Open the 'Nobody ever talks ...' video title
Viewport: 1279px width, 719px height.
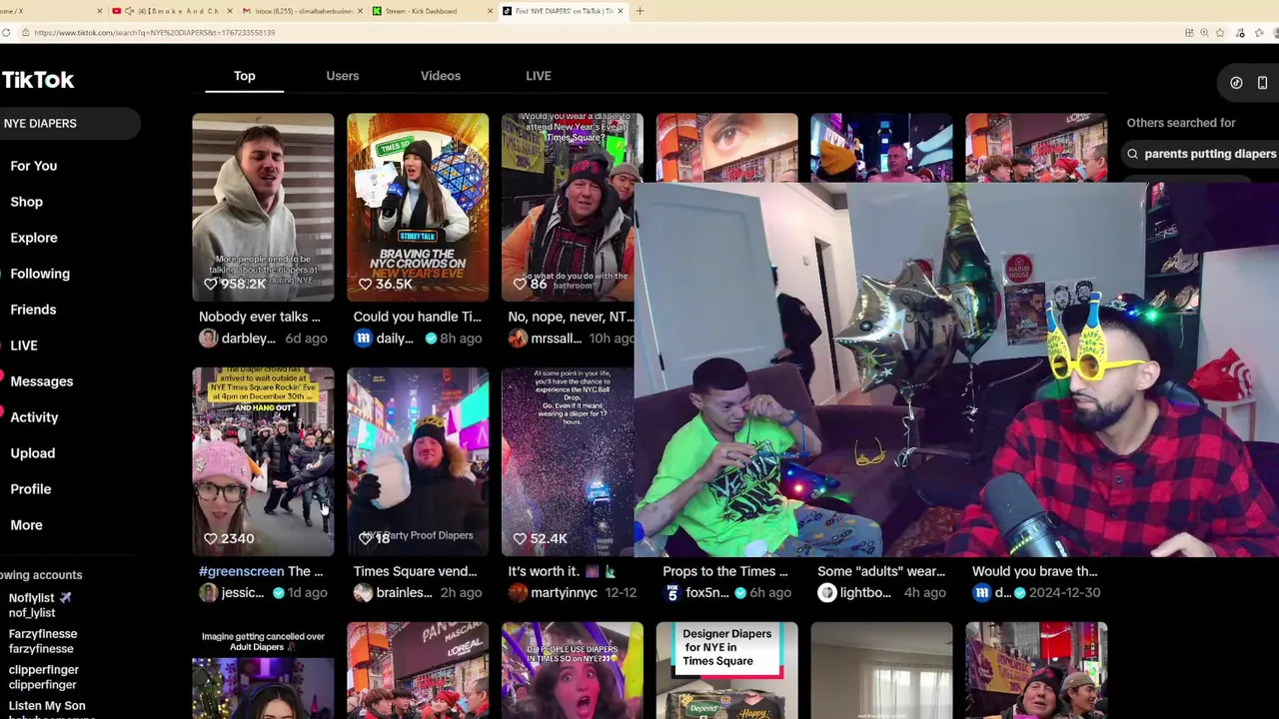point(260,317)
